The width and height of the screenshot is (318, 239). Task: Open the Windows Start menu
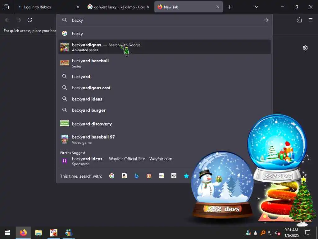(x=7, y=233)
